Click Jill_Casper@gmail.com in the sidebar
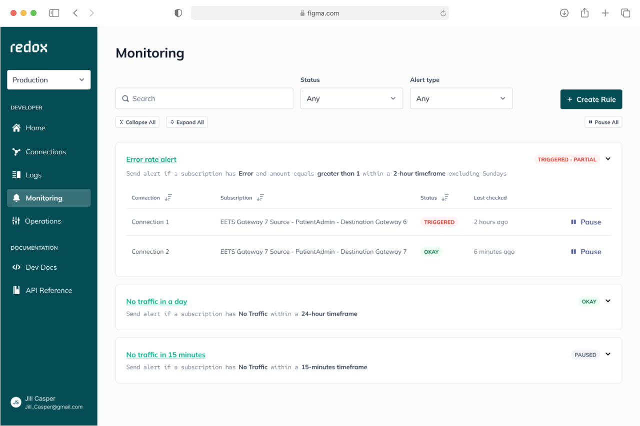 pos(53,407)
